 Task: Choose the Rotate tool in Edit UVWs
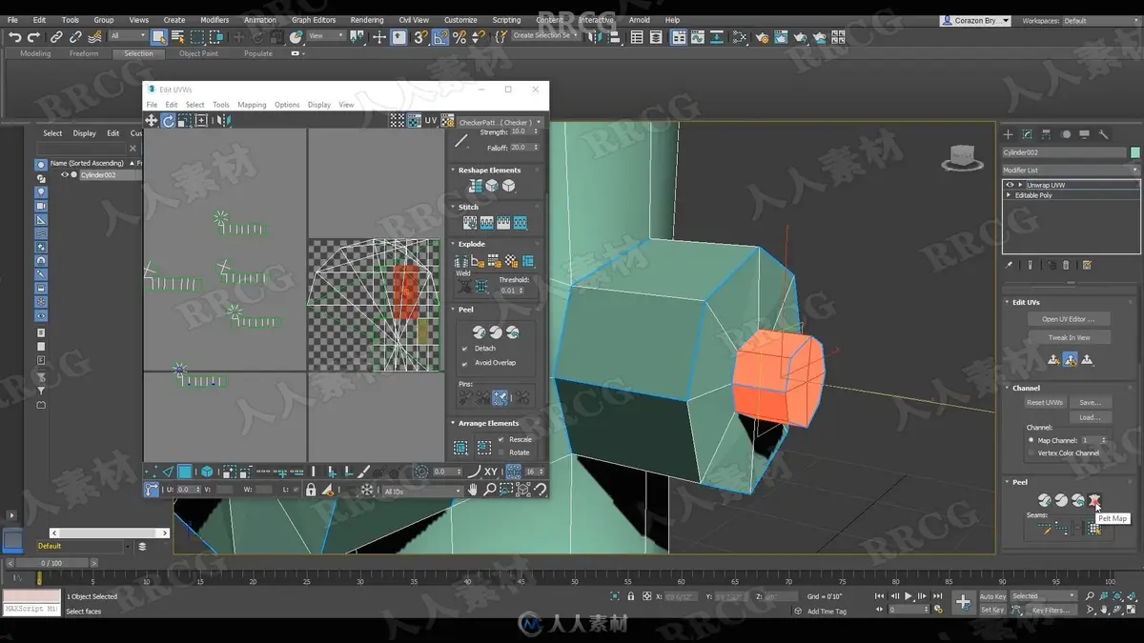pyautogui.click(x=168, y=121)
